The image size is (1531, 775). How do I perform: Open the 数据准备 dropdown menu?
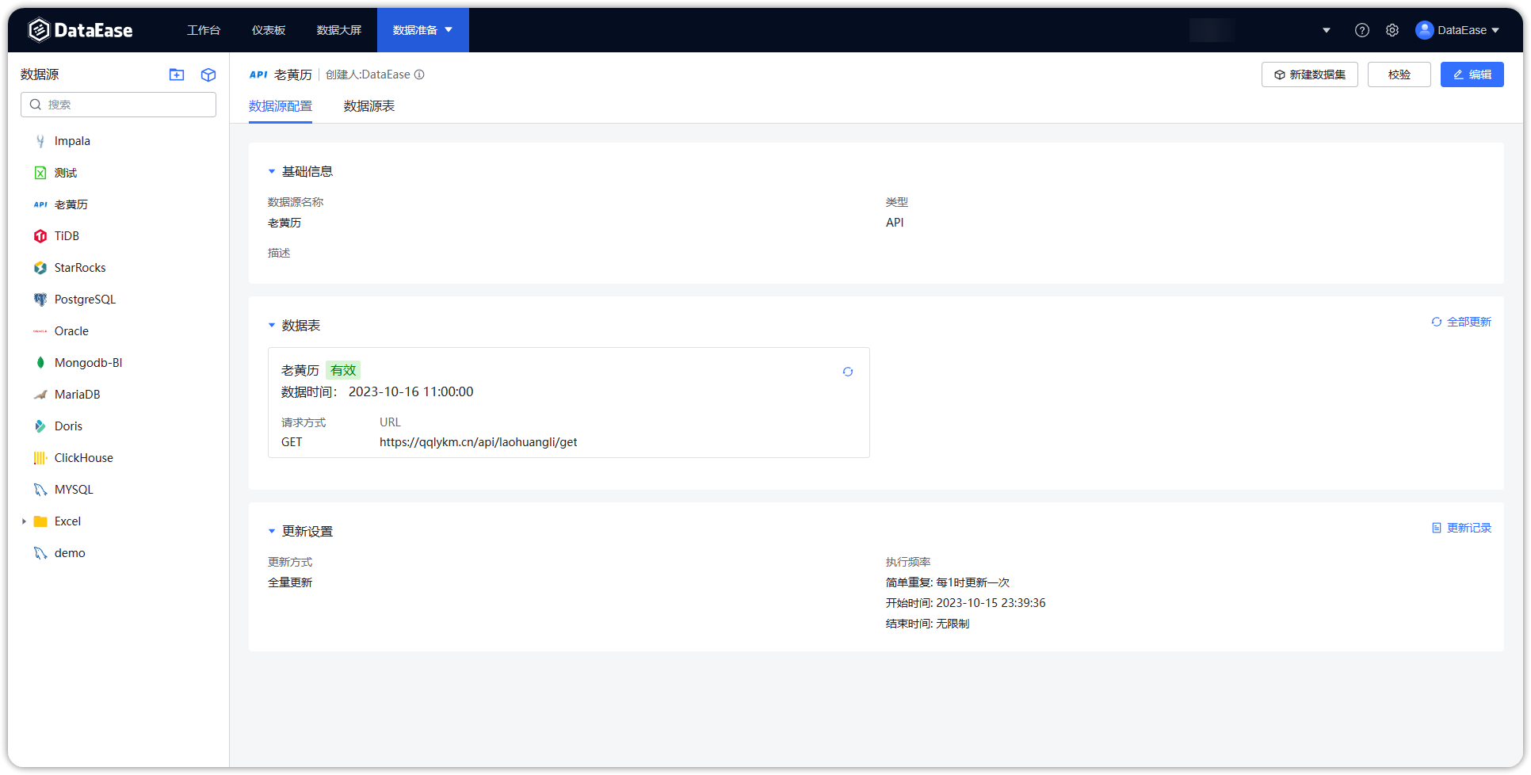point(422,29)
